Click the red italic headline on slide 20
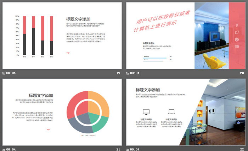248x151 pixels. point(162,21)
